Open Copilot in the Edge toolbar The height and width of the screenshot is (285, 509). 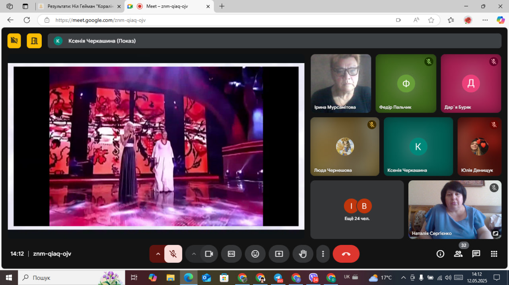[x=501, y=20]
